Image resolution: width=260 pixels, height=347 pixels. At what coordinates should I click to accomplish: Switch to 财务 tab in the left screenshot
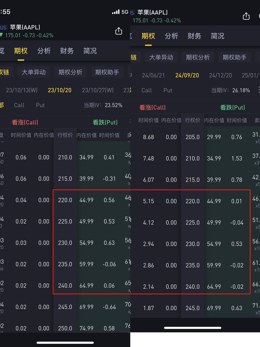tap(67, 51)
